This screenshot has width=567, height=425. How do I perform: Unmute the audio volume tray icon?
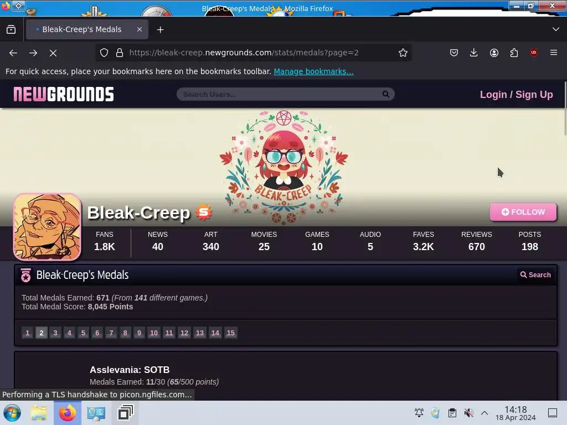(x=468, y=413)
